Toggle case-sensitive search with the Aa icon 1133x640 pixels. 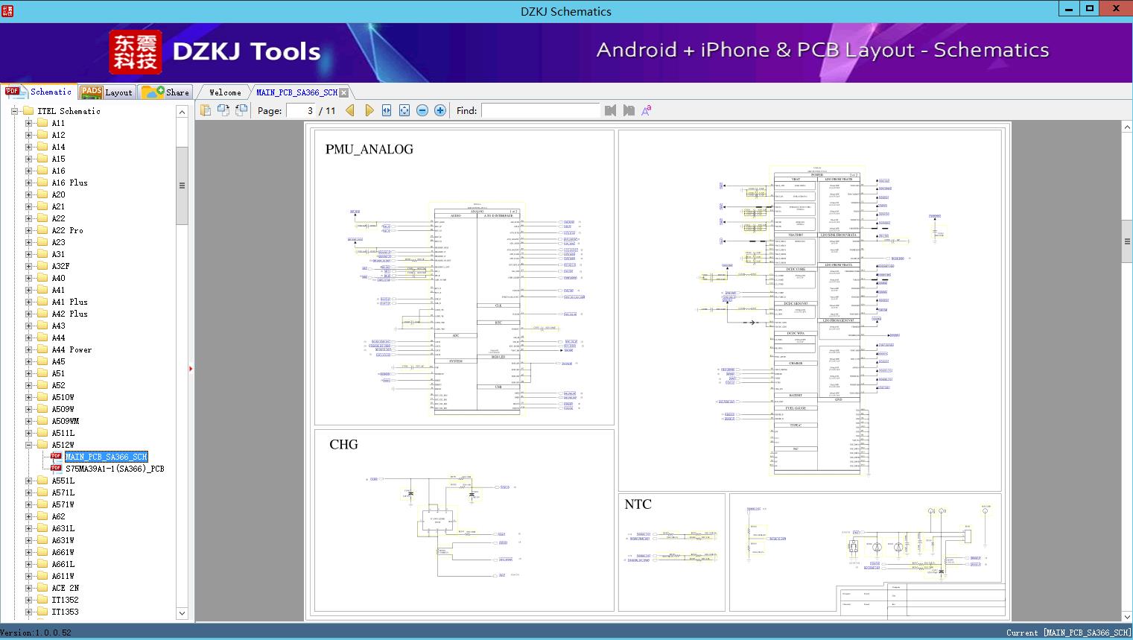pos(647,110)
